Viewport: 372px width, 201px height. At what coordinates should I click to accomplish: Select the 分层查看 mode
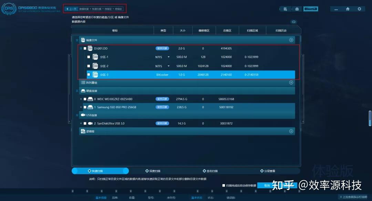268,171
